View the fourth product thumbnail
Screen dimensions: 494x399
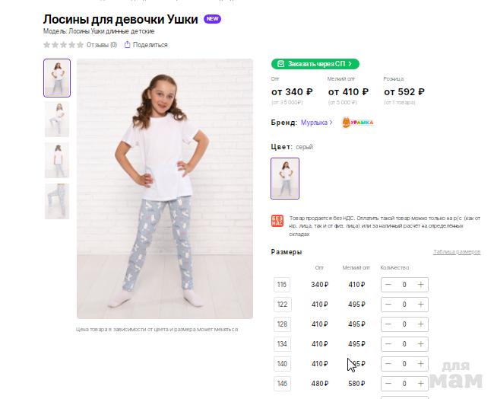[x=57, y=201]
